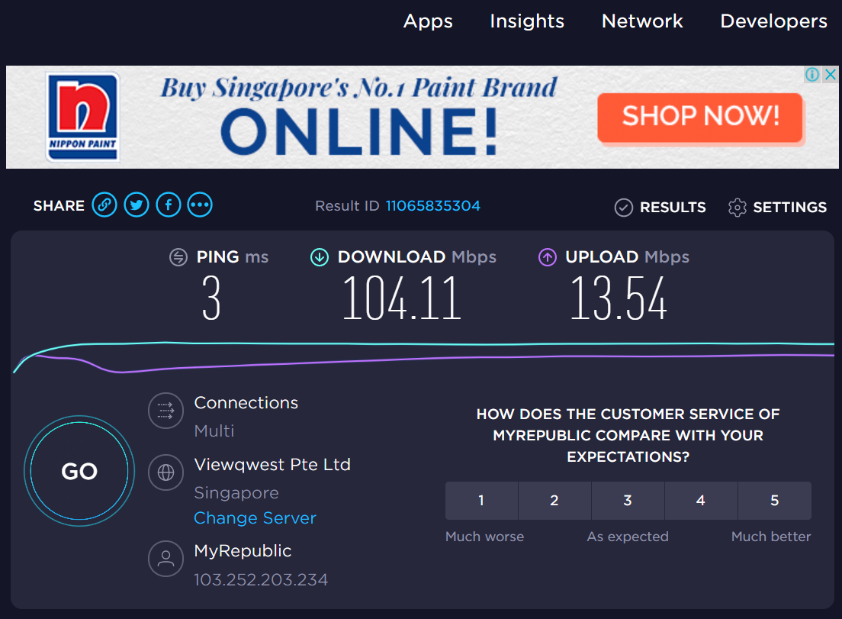The height and width of the screenshot is (619, 842).
Task: Rate customer service 2
Action: tap(554, 501)
